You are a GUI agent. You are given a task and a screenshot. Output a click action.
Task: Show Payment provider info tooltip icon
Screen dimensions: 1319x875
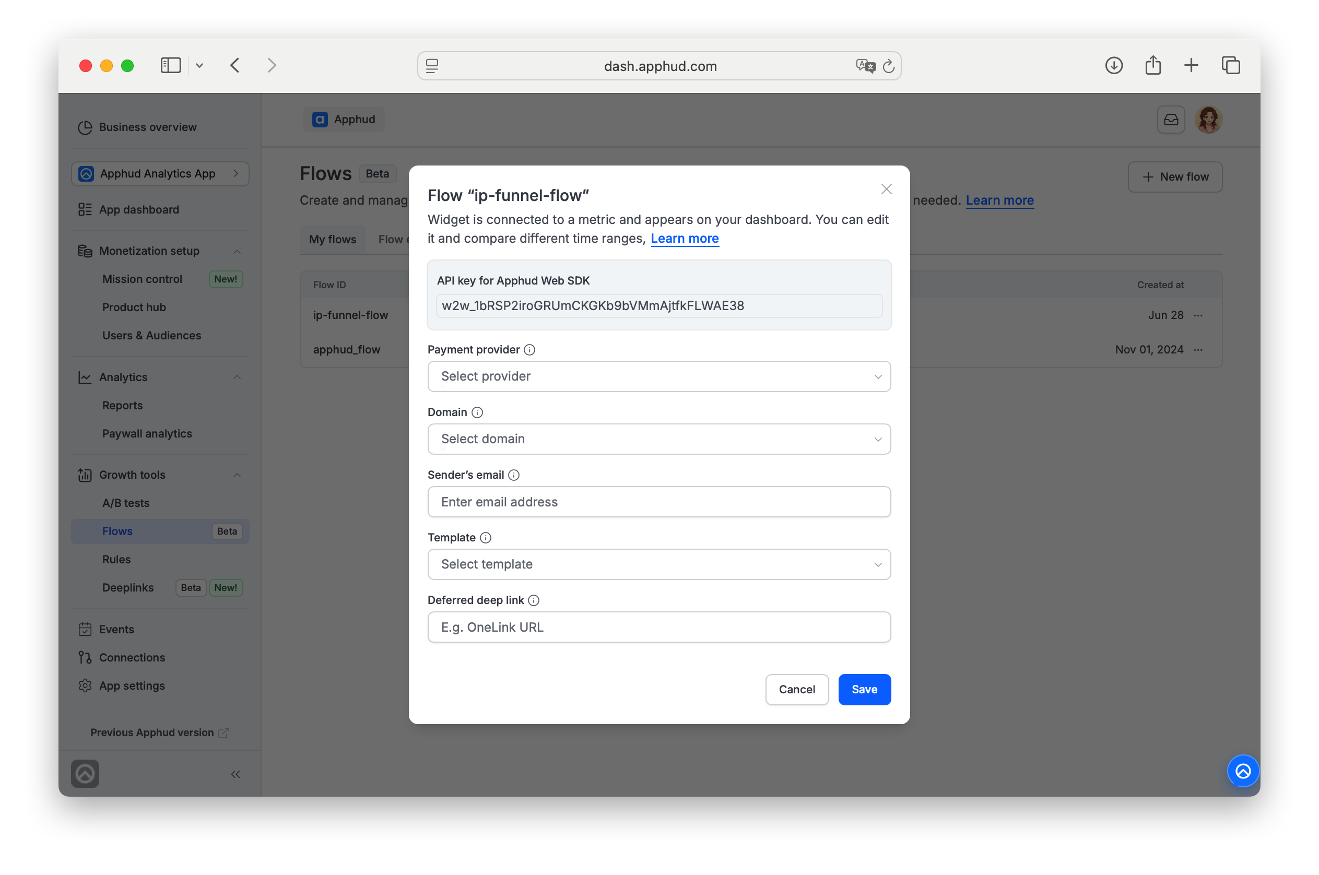pos(529,350)
